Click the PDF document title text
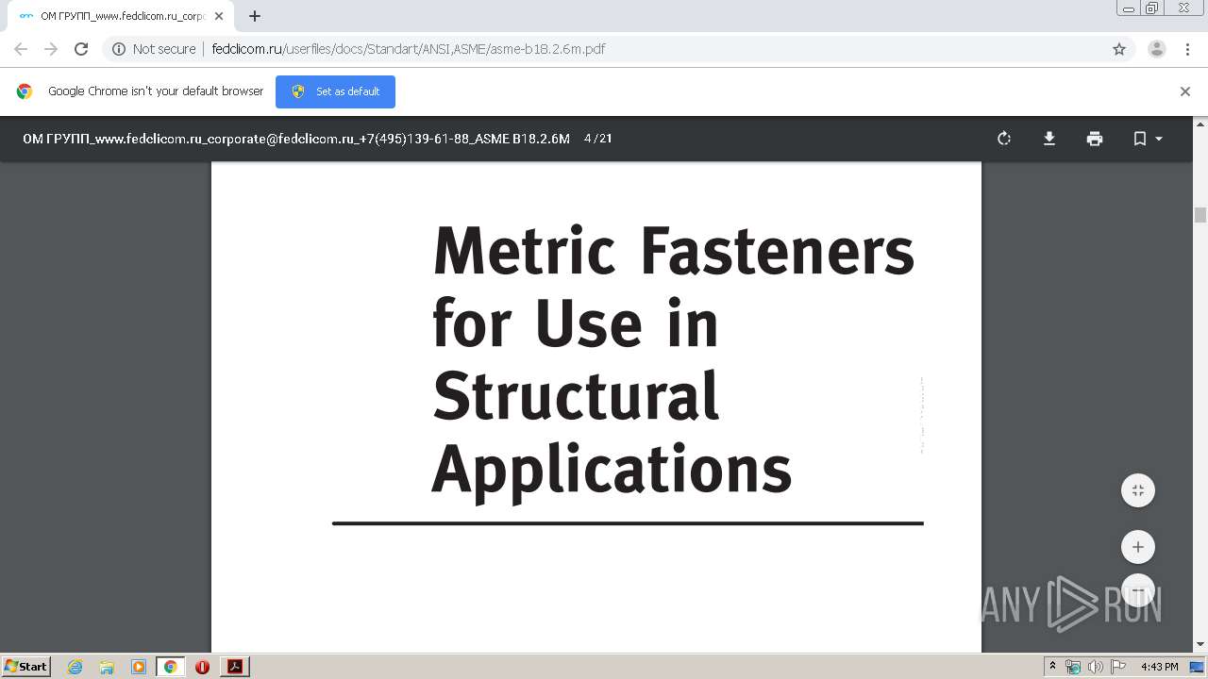 coord(296,139)
